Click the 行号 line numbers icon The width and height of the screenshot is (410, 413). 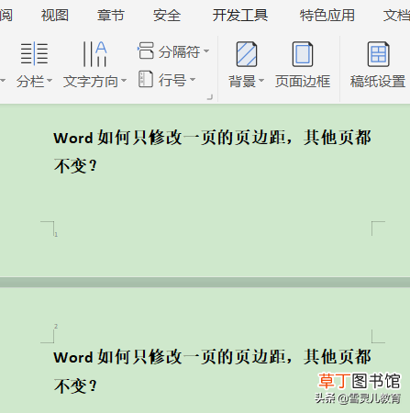[x=146, y=79]
